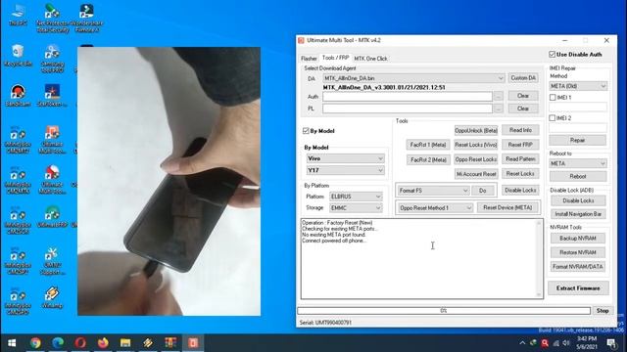
Task: Click the Read Pattern button
Action: click(x=520, y=158)
